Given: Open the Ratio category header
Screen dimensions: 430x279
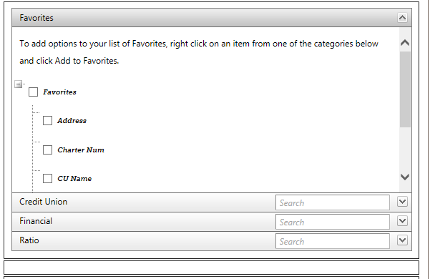Looking at the screenshot, I should [29, 240].
